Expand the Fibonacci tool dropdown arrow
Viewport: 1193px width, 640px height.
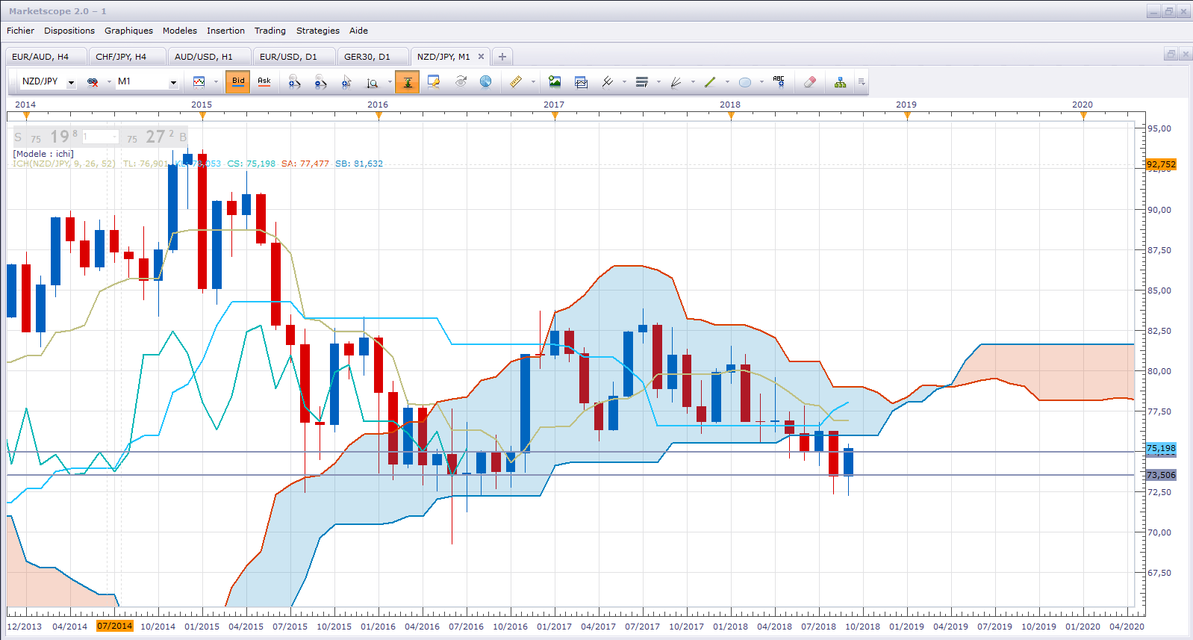658,82
